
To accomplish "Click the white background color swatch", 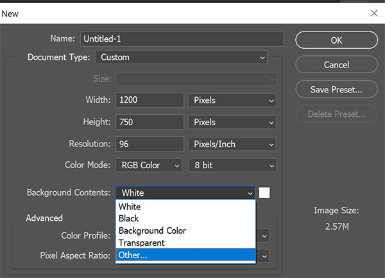I will (264, 193).
